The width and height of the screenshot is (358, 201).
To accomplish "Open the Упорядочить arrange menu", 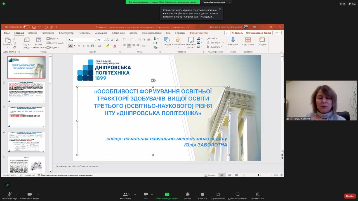I will coord(178,42).
